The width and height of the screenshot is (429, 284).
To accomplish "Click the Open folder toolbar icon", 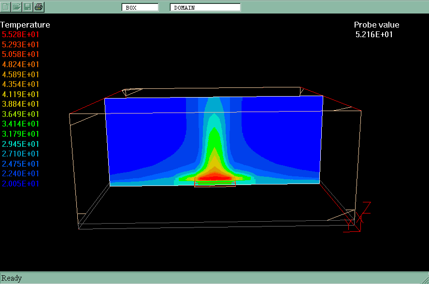I will (17, 7).
